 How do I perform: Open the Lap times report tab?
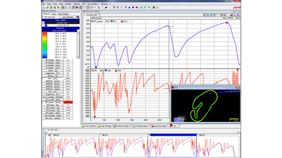(160, 126)
